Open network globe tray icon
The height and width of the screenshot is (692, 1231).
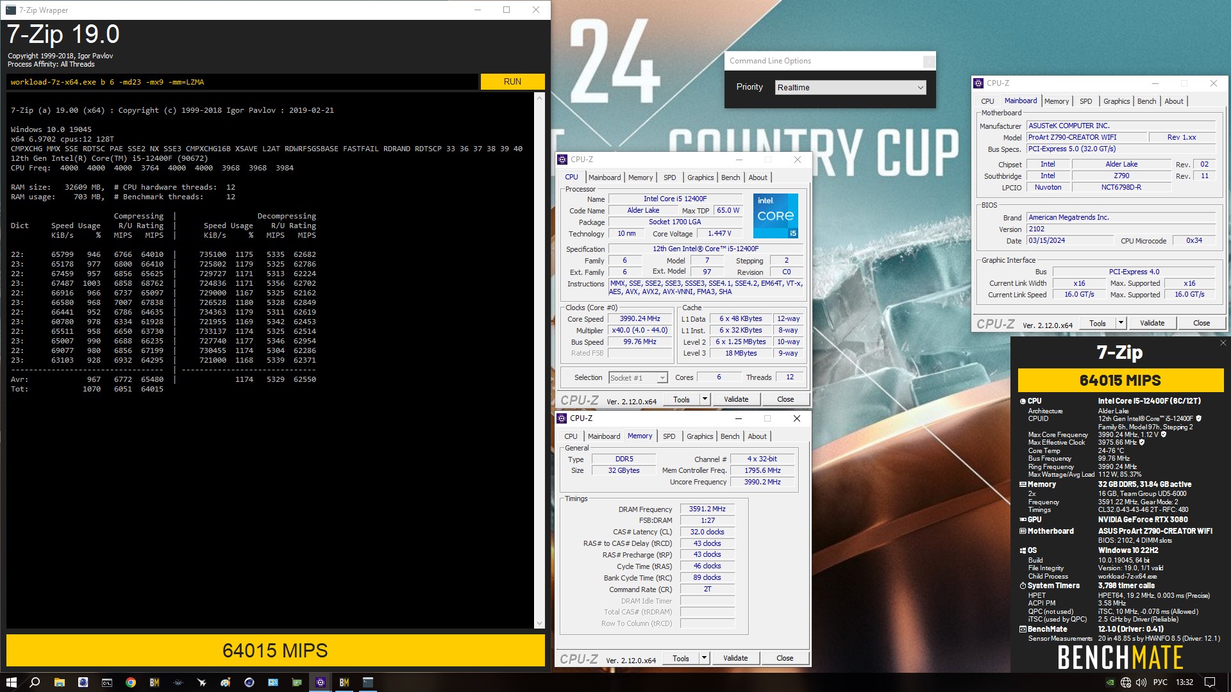pyautogui.click(x=1126, y=682)
